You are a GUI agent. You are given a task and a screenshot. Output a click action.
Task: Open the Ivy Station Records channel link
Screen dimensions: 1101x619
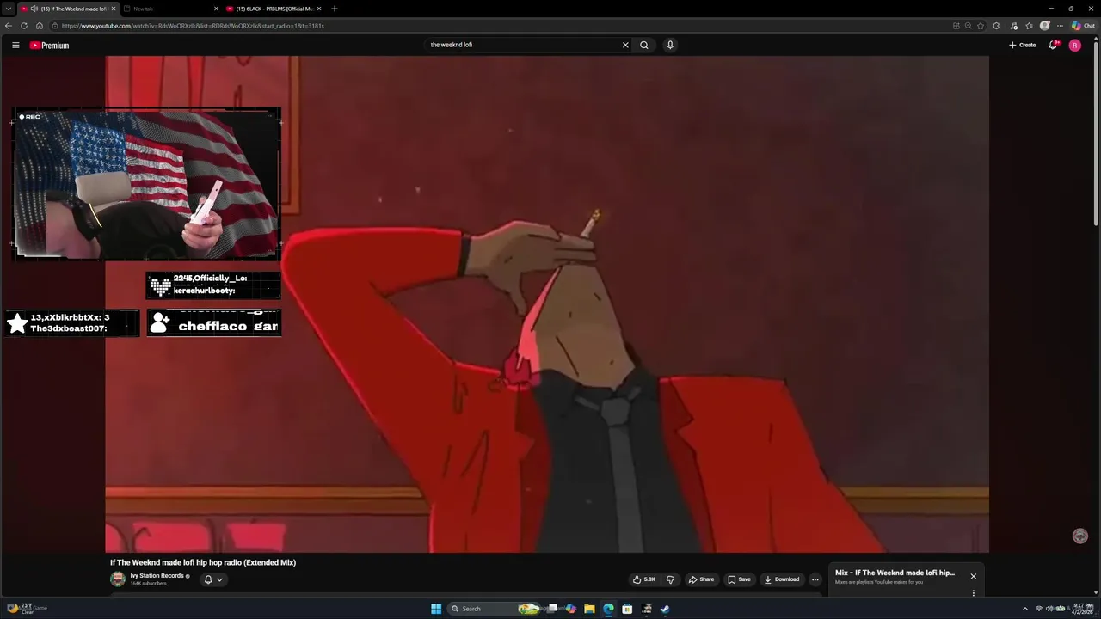coord(157,576)
